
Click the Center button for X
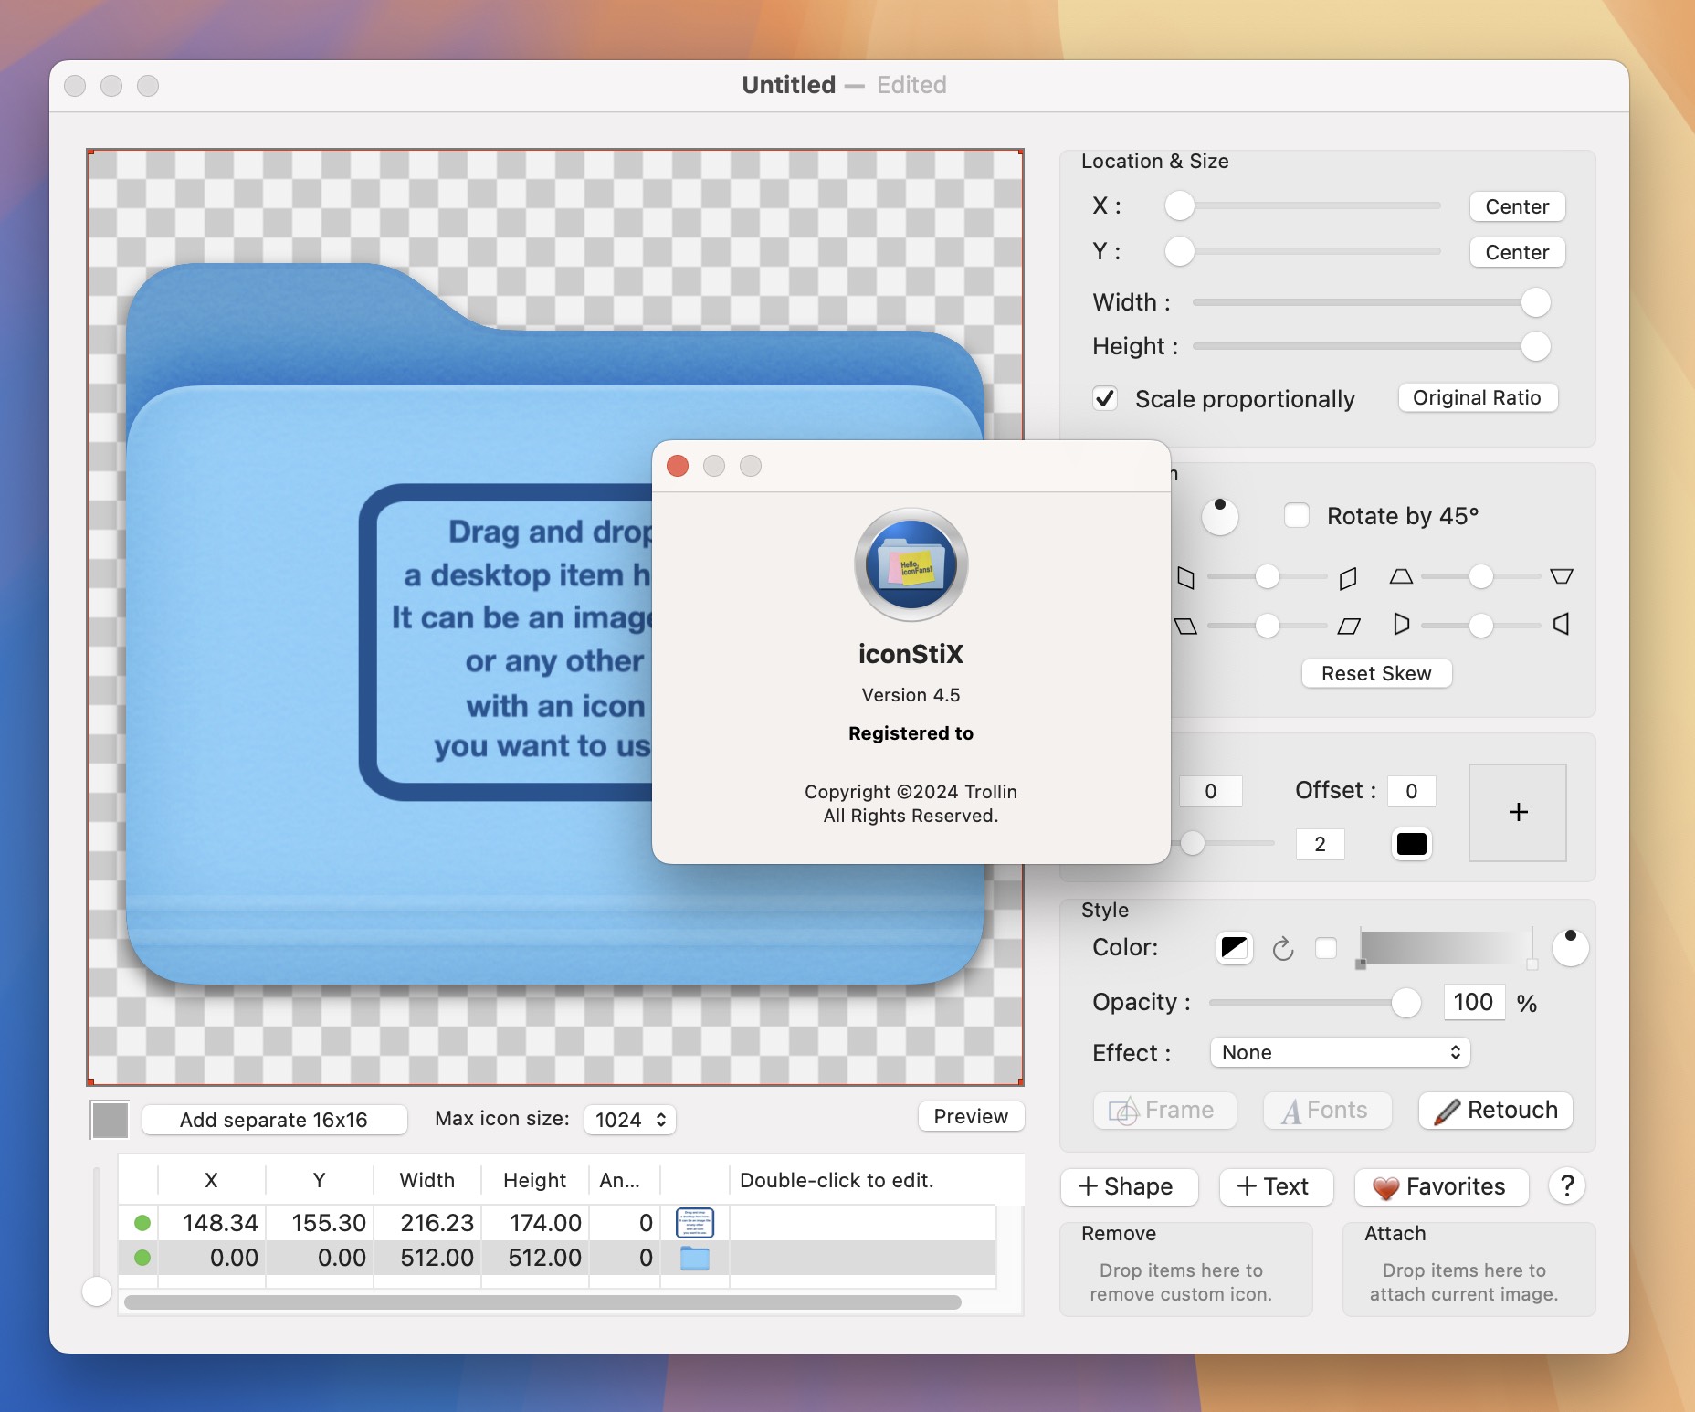point(1517,206)
